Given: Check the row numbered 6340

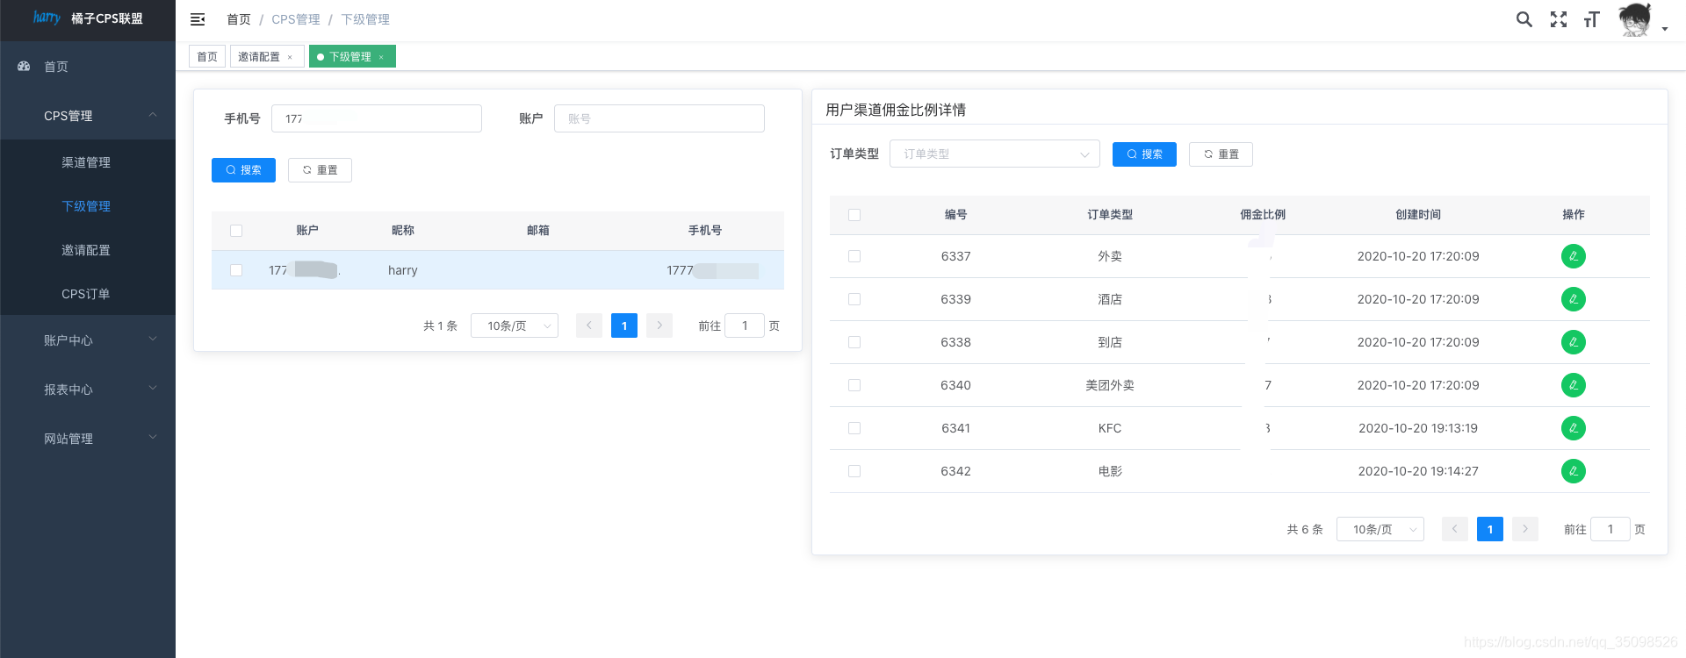Looking at the screenshot, I should coord(854,385).
